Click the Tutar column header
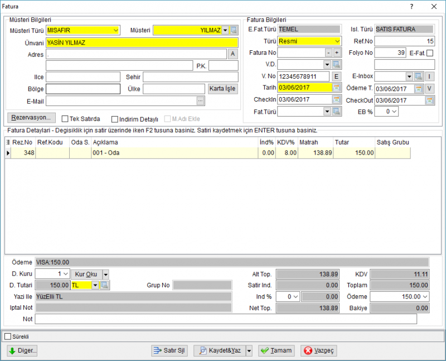 (354, 142)
